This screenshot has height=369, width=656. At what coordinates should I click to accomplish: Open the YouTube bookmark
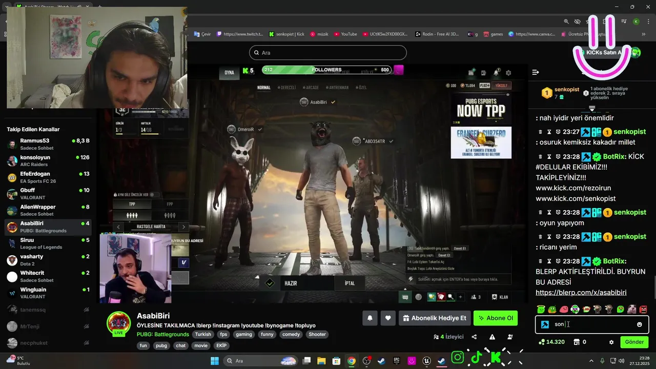(345, 34)
